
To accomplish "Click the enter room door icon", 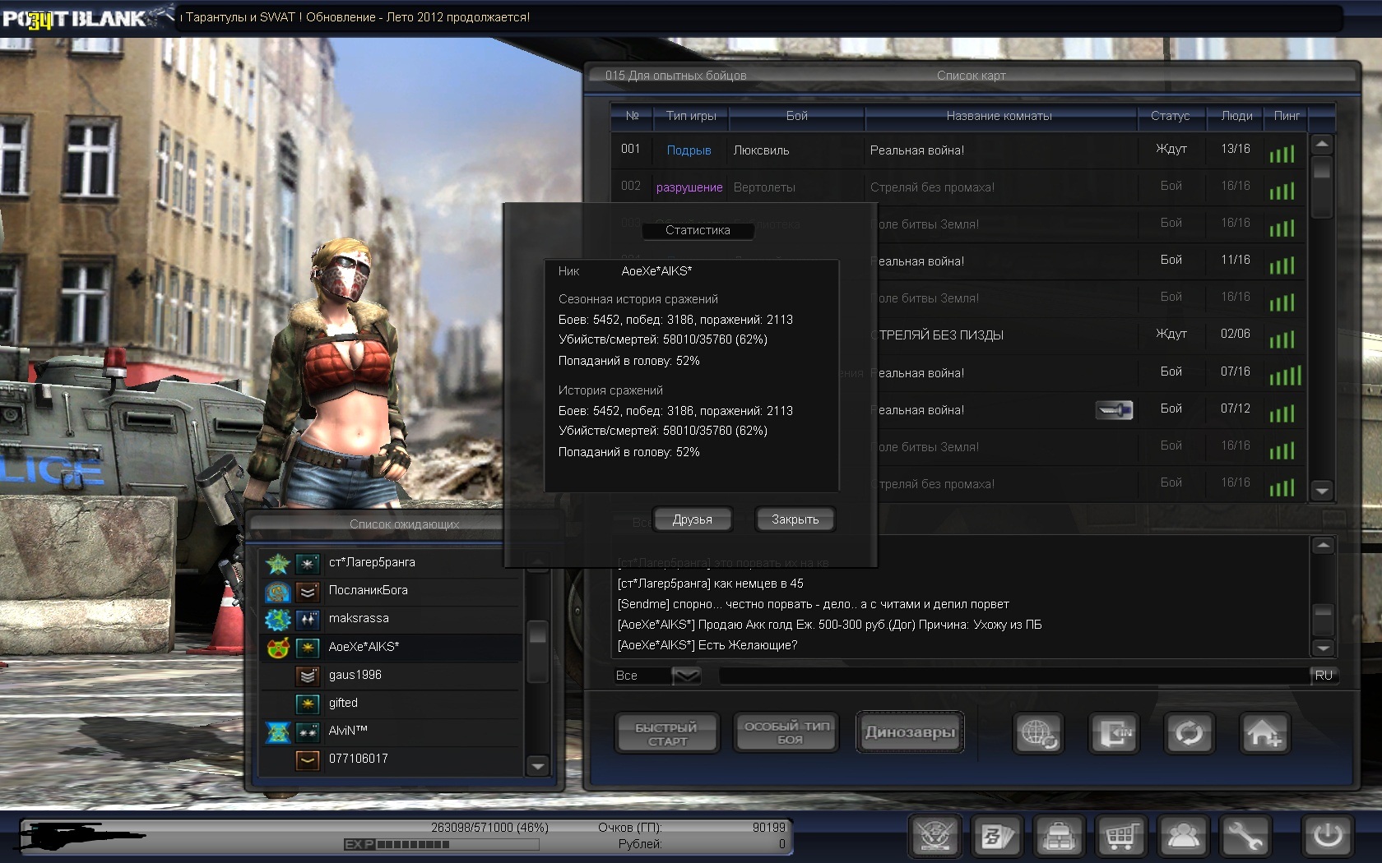I will click(x=1114, y=732).
